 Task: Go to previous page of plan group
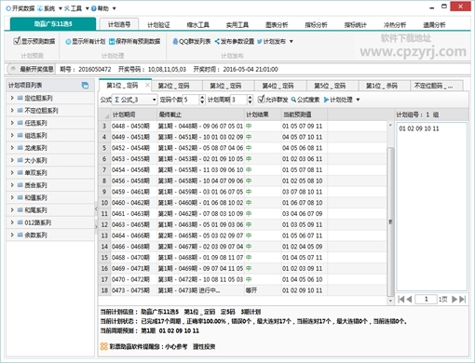[x=409, y=299]
